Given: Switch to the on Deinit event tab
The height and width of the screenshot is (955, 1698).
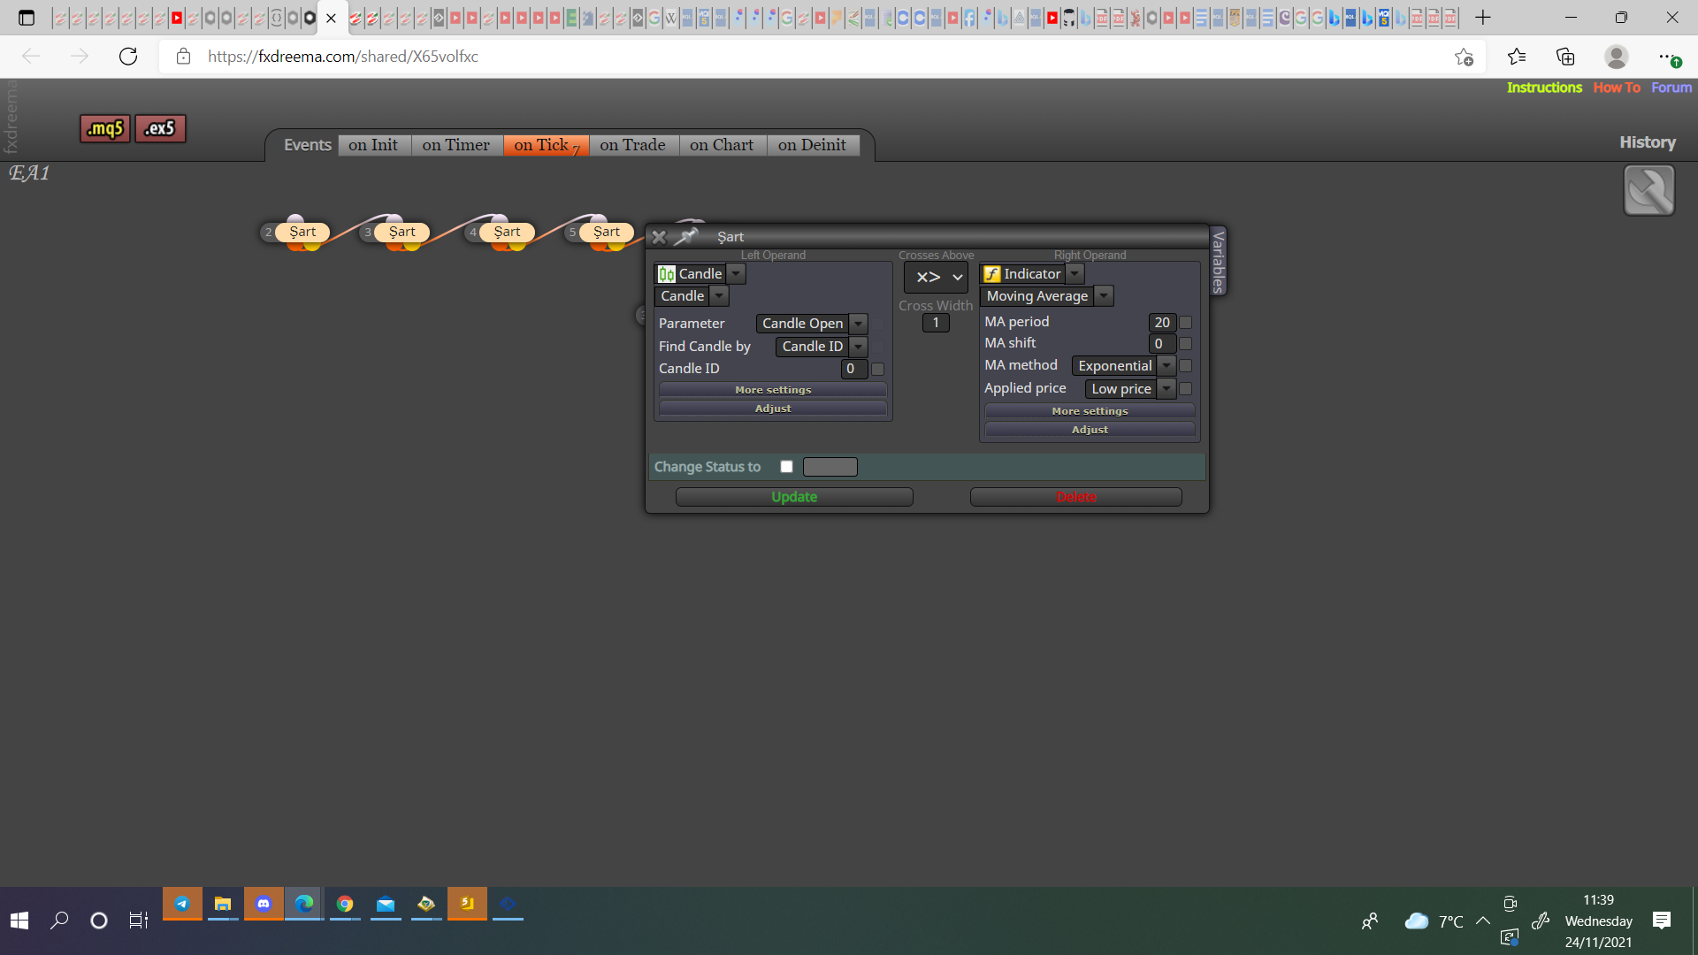Looking at the screenshot, I should 812,145.
